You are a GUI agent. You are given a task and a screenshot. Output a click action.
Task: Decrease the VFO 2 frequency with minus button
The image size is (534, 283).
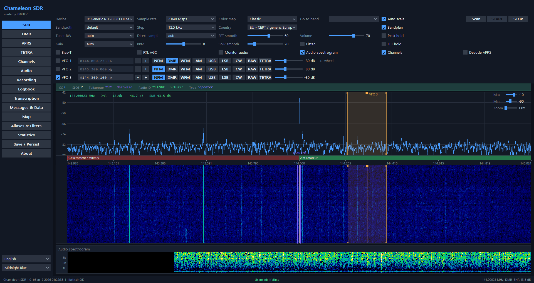click(x=138, y=69)
